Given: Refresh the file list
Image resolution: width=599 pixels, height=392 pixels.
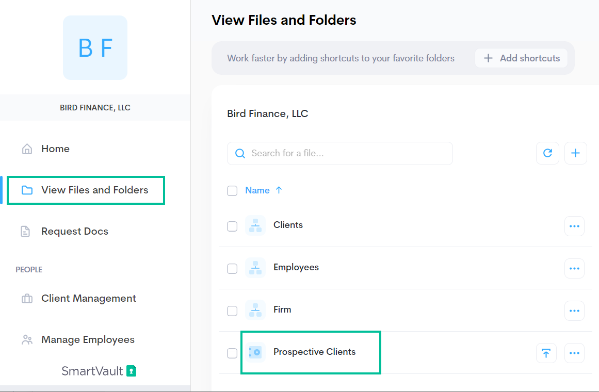Looking at the screenshot, I should point(547,153).
